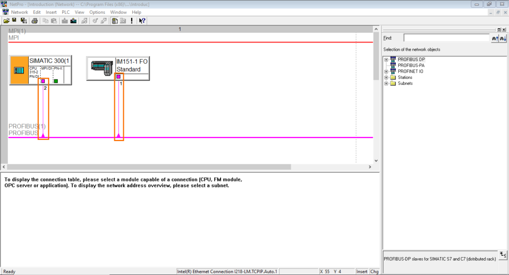Click the Save and Compile toolbar icon
The width and height of the screenshot is (509, 275).
(x=23, y=21)
